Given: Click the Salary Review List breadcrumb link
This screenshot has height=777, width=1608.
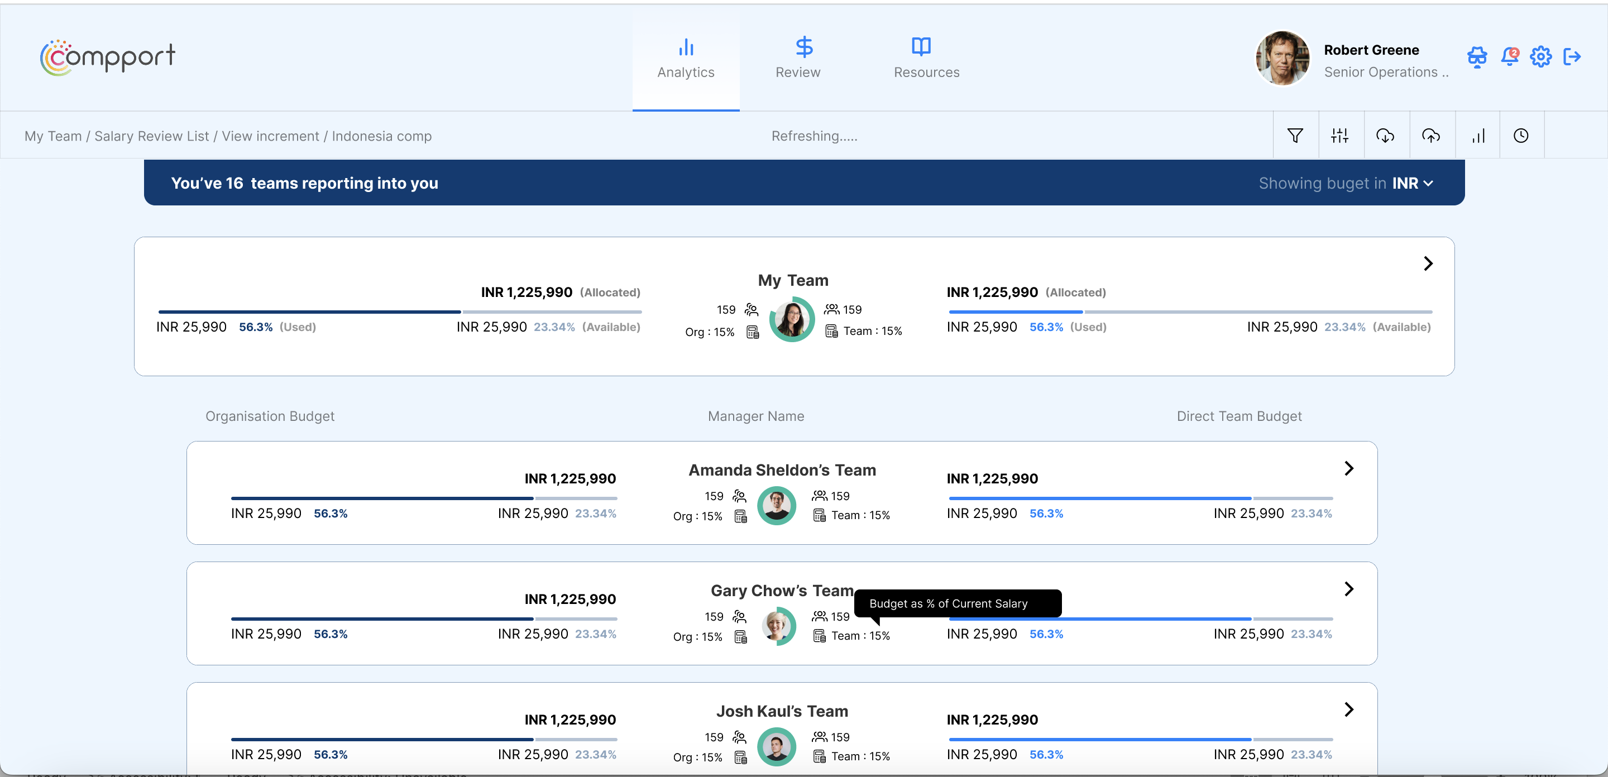Looking at the screenshot, I should coord(151,136).
